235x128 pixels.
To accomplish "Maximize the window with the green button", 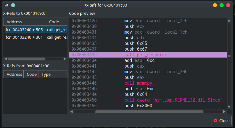I will click(222, 5).
